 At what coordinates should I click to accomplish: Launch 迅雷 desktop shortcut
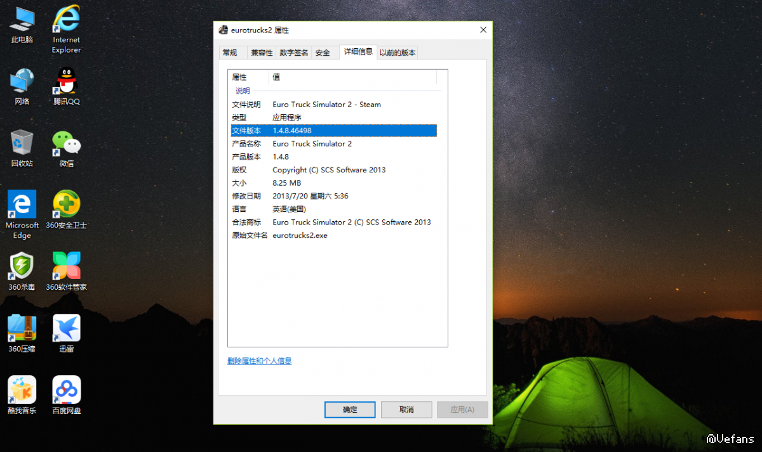[x=66, y=333]
